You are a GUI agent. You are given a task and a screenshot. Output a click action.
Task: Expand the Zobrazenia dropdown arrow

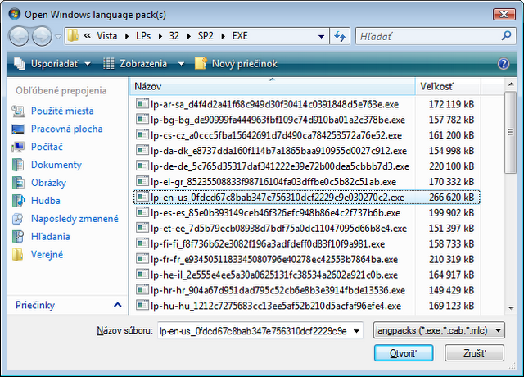pos(181,64)
